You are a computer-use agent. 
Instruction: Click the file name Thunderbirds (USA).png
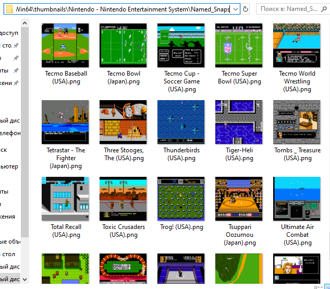point(181,154)
